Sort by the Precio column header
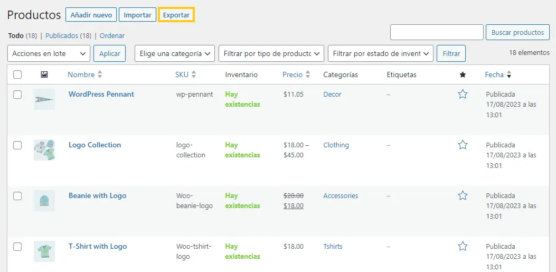This screenshot has height=272, width=556. tap(293, 74)
